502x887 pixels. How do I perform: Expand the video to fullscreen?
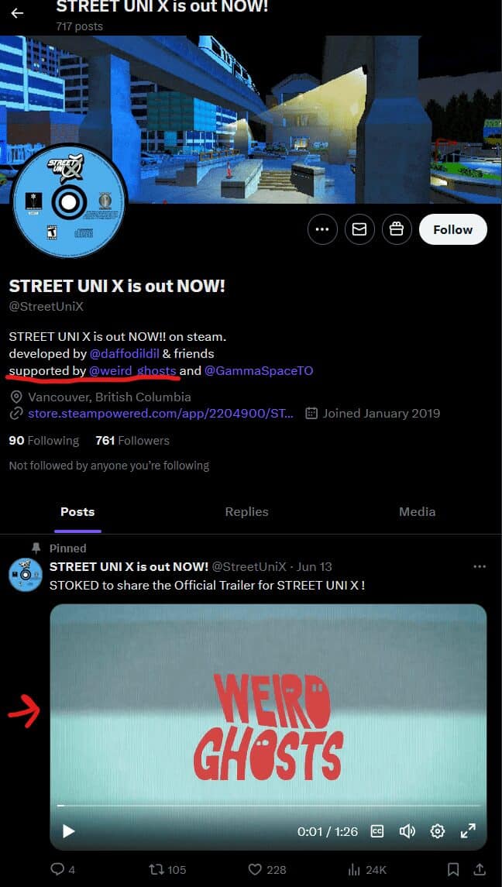click(x=468, y=831)
